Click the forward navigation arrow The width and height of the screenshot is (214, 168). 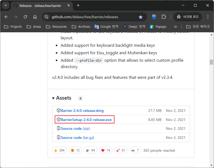(16, 17)
